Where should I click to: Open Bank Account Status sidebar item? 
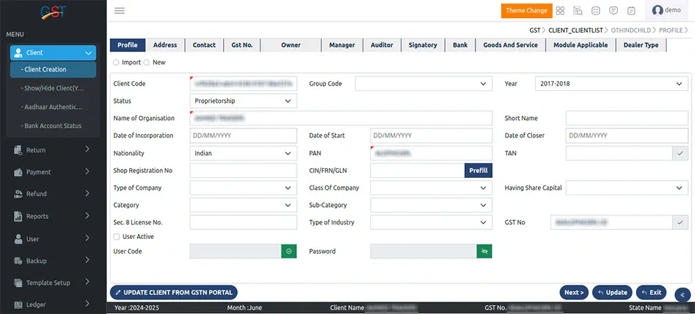point(54,126)
